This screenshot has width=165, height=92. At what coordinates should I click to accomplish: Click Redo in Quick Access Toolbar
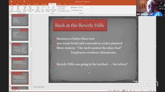pyautogui.click(x=20, y=2)
